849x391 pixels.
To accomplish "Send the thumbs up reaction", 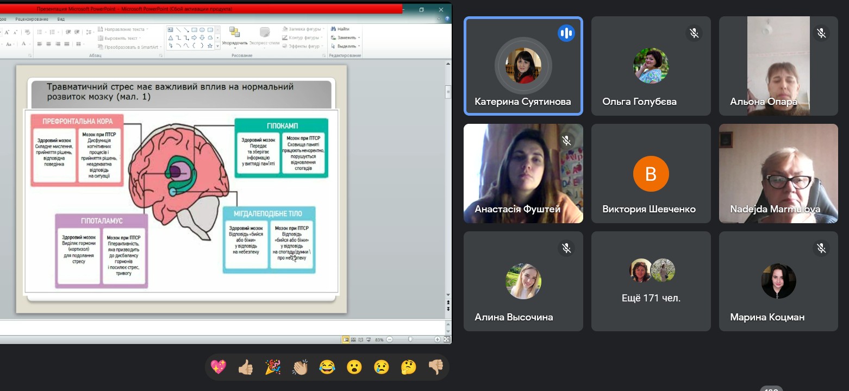I will point(246,367).
